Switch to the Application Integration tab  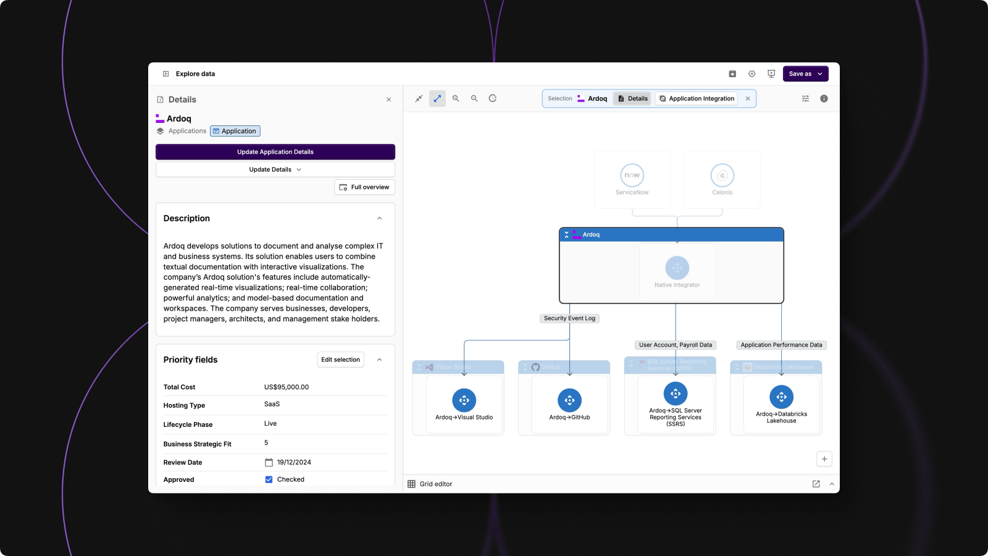click(x=697, y=99)
